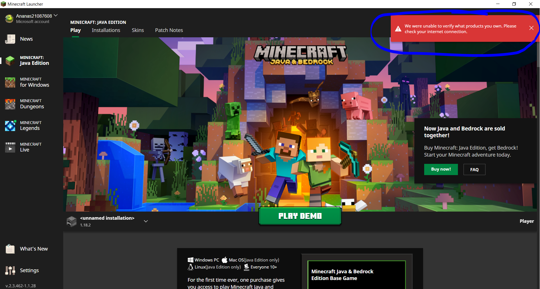Viewport: 540px width, 289px height.
Task: Open Minecraft for Windows icon
Action: (x=10, y=82)
